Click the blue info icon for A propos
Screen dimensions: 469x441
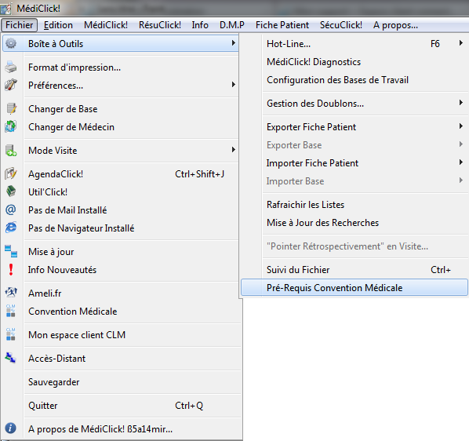10,428
